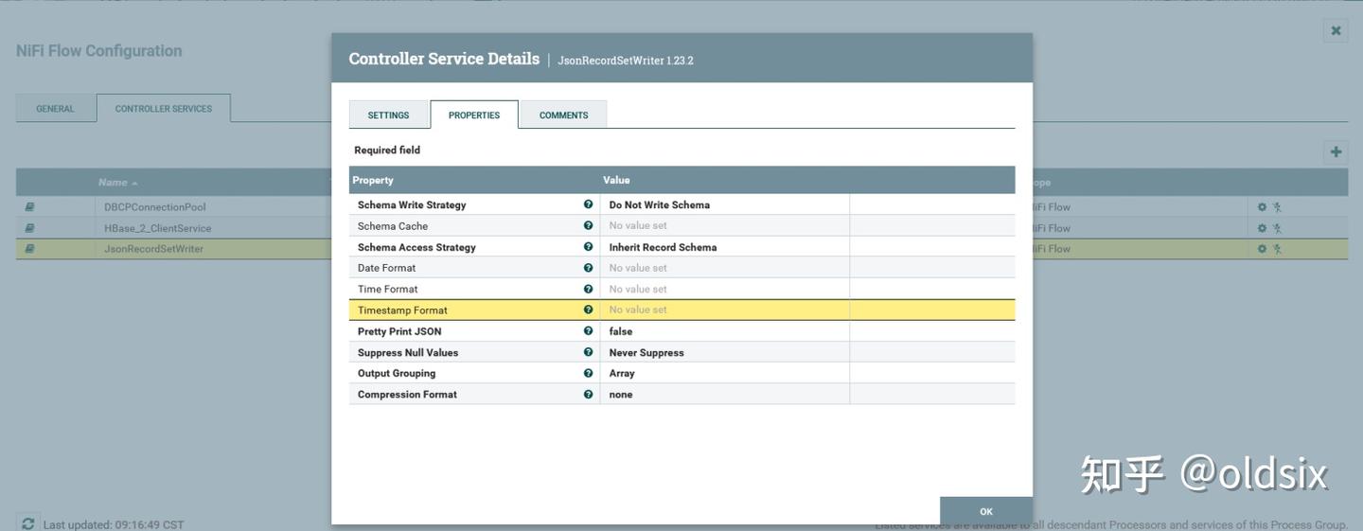Click the Timestamp Format value field

click(x=724, y=310)
